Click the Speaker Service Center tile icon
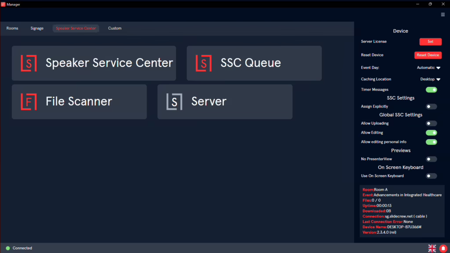 coord(29,63)
